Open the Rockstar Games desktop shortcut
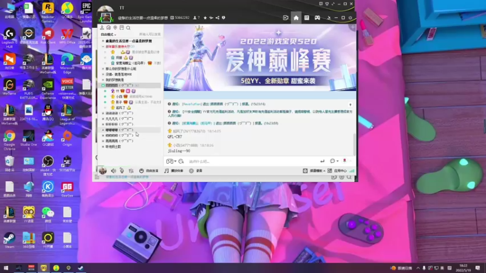The width and height of the screenshot is (486, 273). click(x=48, y=12)
